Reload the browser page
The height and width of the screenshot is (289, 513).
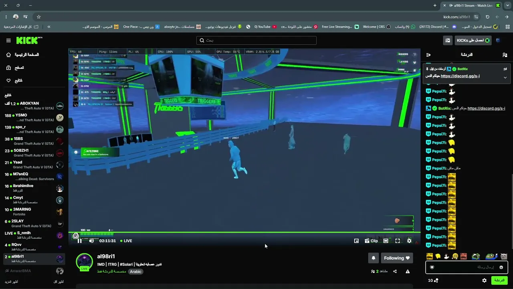(x=487, y=17)
